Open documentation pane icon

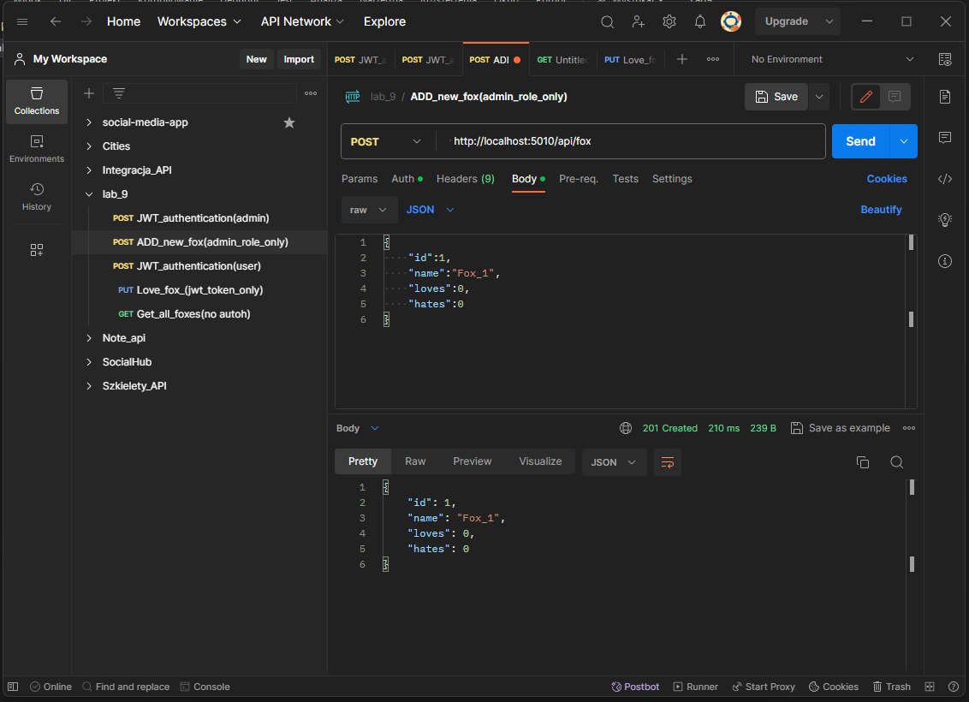[945, 97]
